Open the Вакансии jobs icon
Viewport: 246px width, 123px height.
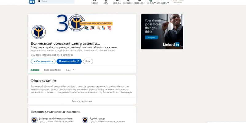coord(117,2)
